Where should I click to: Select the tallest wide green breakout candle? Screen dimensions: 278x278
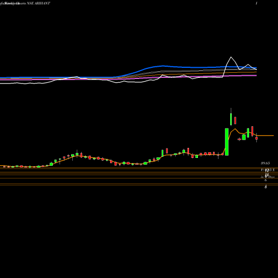click(227, 142)
